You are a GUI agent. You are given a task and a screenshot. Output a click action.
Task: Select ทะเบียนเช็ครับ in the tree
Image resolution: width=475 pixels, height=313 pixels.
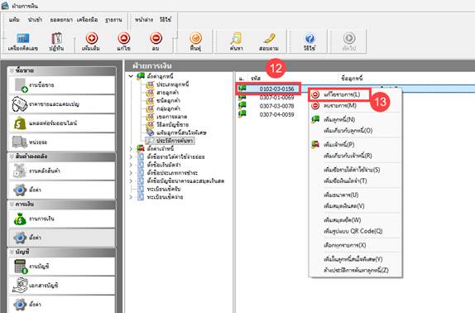(x=164, y=189)
